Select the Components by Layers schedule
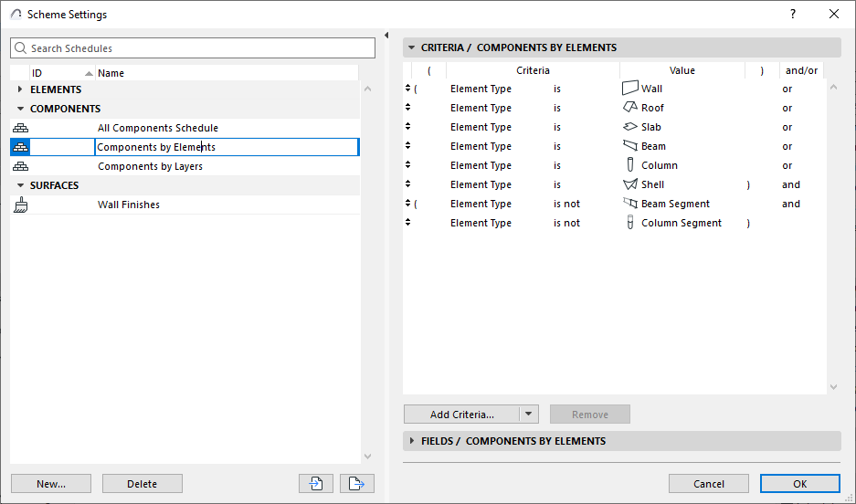 [x=150, y=166]
